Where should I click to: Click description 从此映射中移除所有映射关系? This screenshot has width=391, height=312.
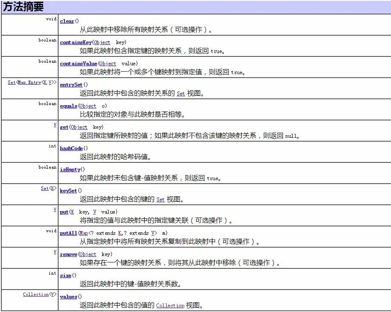click(146, 30)
